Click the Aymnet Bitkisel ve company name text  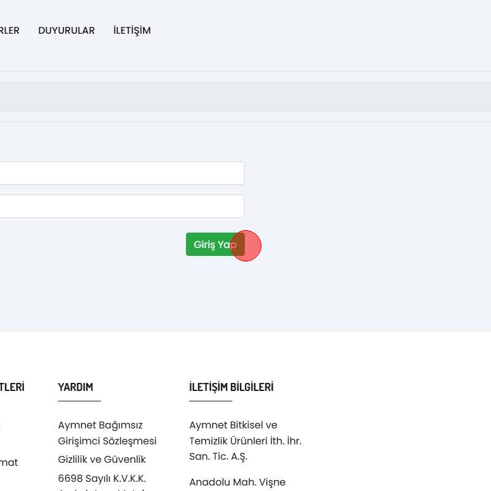(x=233, y=425)
